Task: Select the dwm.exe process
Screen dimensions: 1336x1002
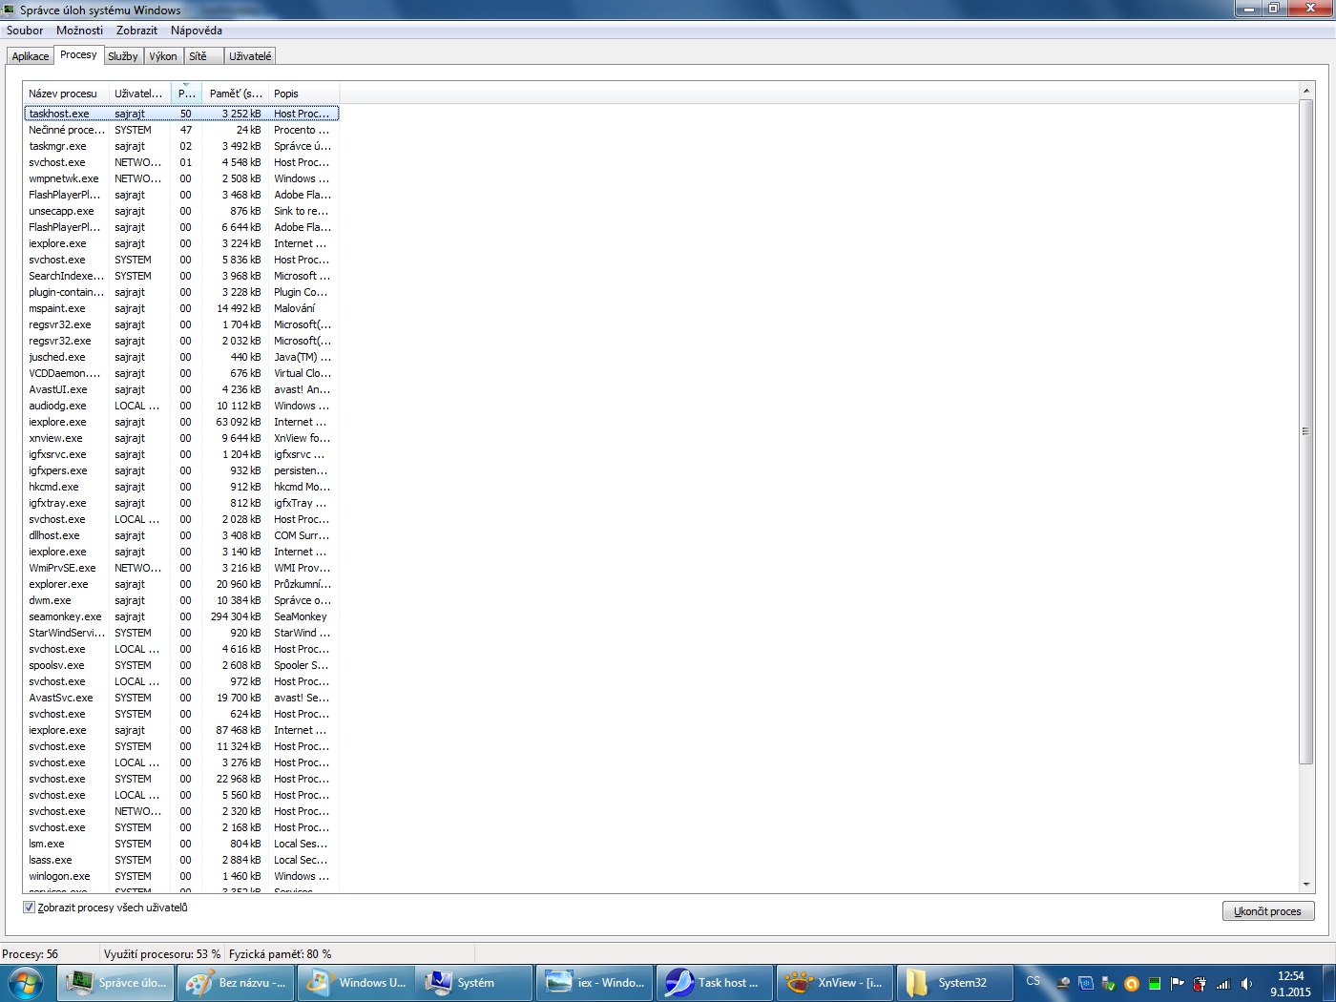Action: [x=181, y=600]
